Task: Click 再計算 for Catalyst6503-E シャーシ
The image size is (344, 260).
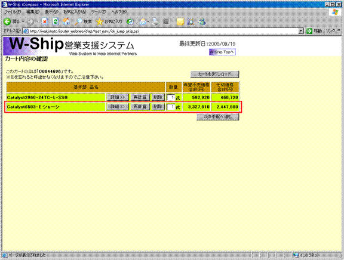Action: 140,107
